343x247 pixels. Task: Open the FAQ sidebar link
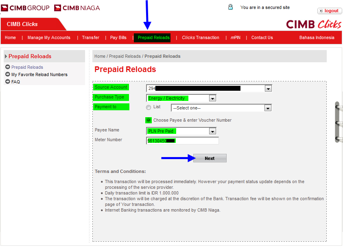point(15,82)
